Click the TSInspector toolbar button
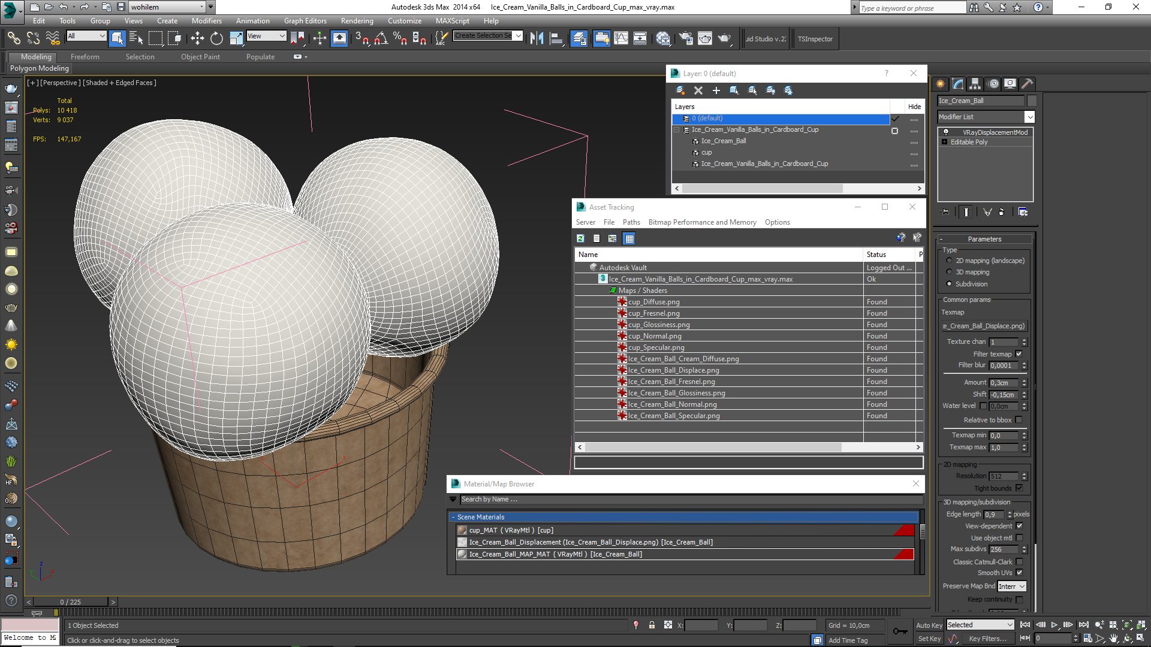Image resolution: width=1151 pixels, height=647 pixels. [815, 39]
